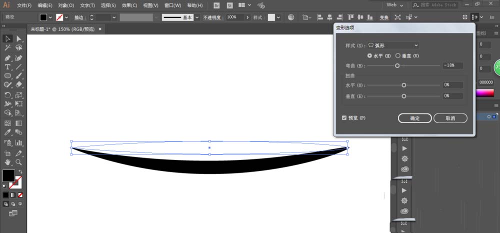
Task: Click the 取消 button
Action: 450,118
